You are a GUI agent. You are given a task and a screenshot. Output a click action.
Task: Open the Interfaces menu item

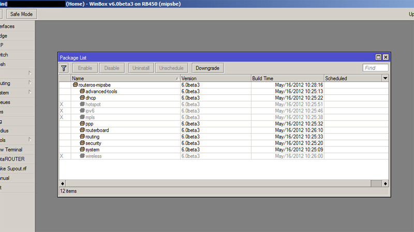17,26
